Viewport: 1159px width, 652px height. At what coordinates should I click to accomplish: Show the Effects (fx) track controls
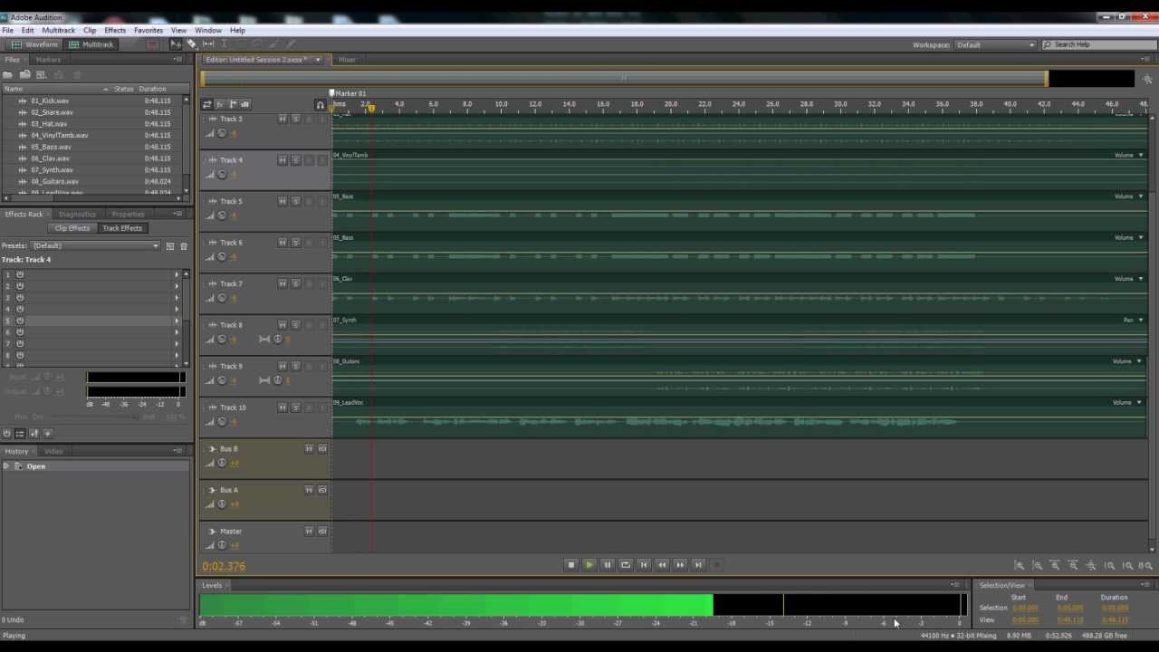219,104
